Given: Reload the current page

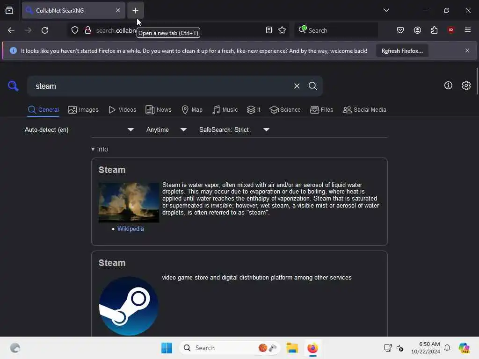Looking at the screenshot, I should click(45, 30).
